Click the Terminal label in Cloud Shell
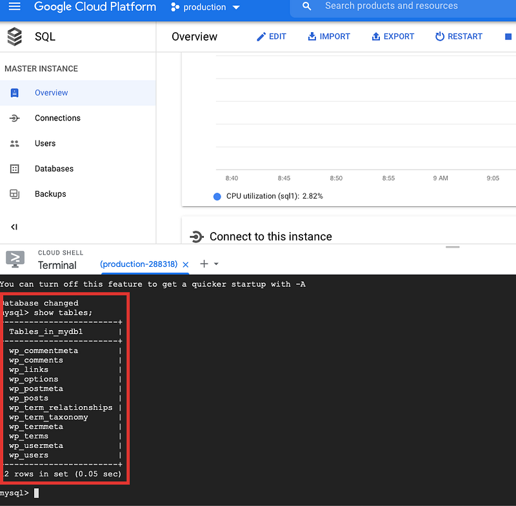Viewport: 516px width, 506px height. (x=57, y=266)
